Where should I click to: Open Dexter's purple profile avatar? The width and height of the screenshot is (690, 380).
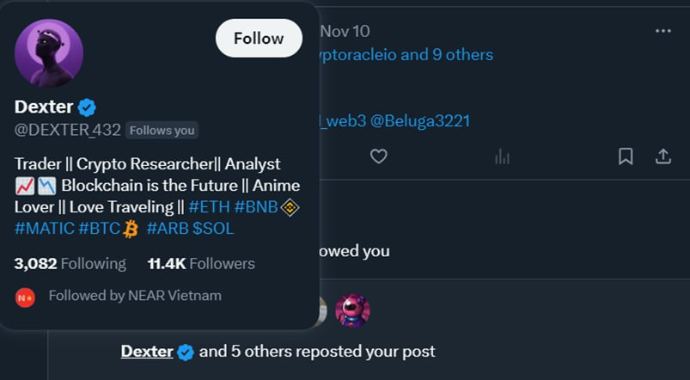click(49, 53)
